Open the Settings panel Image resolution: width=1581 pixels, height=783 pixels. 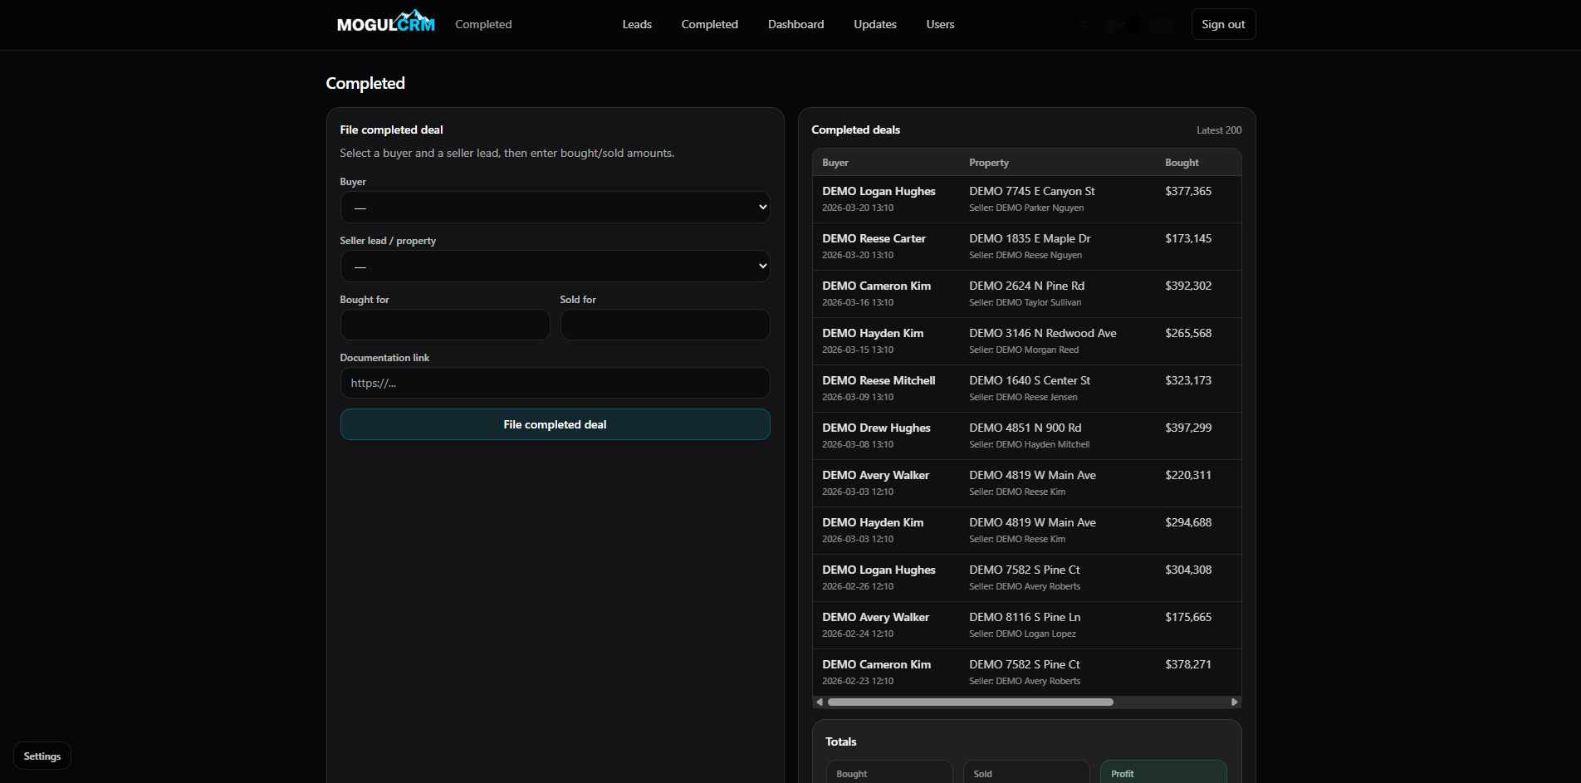coord(42,755)
